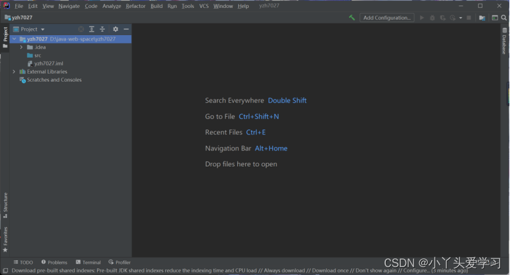
Task: Open the Refactor menu
Action: point(136,6)
